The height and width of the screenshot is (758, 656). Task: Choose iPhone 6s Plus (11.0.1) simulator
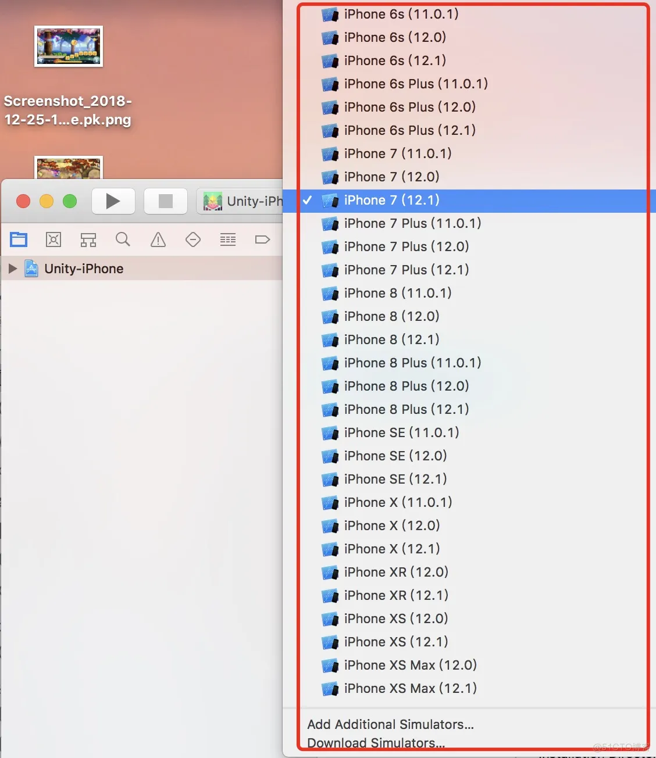(x=469, y=84)
